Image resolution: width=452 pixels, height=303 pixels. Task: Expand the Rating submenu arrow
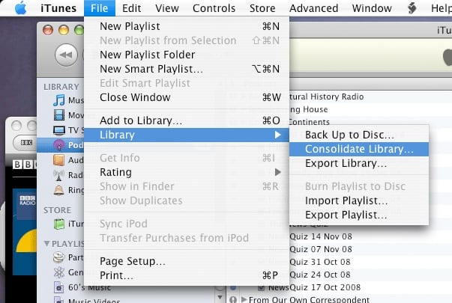(x=277, y=172)
